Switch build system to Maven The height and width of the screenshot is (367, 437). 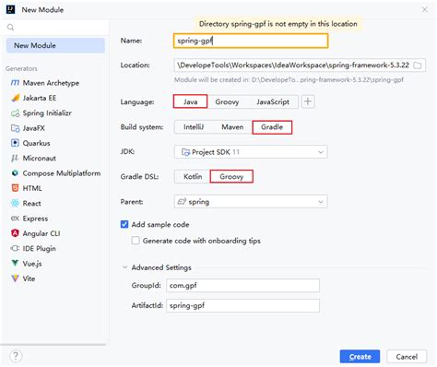tap(232, 127)
